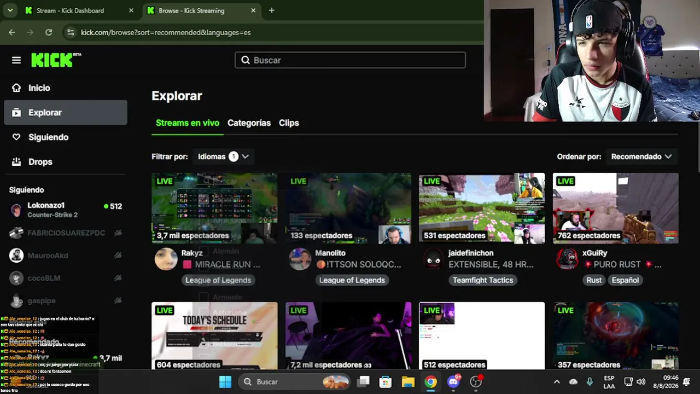The height and width of the screenshot is (394, 700).
Task: Open File Explorer from the taskbar
Action: [x=408, y=382]
